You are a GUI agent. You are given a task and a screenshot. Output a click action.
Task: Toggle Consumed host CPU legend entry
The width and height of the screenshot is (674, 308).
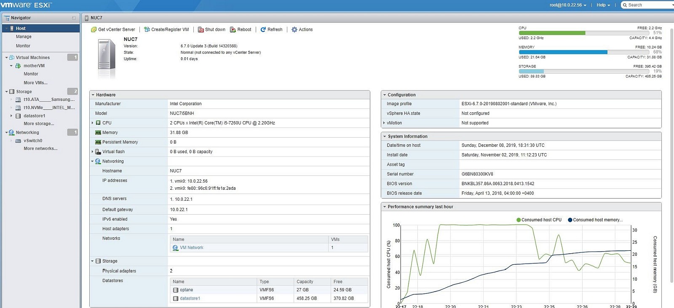point(539,220)
